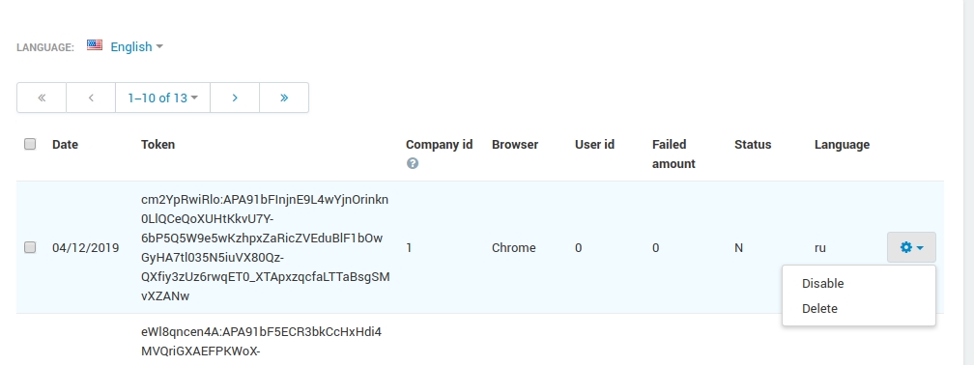
Task: Click the Language column header
Action: pyautogui.click(x=842, y=144)
